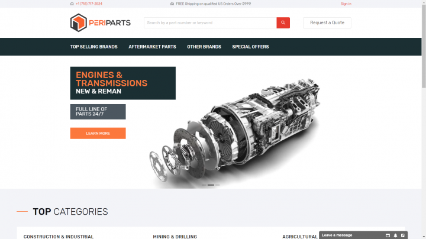The height and width of the screenshot is (239, 426).
Task: Select the active middle slide indicator
Action: (211, 185)
